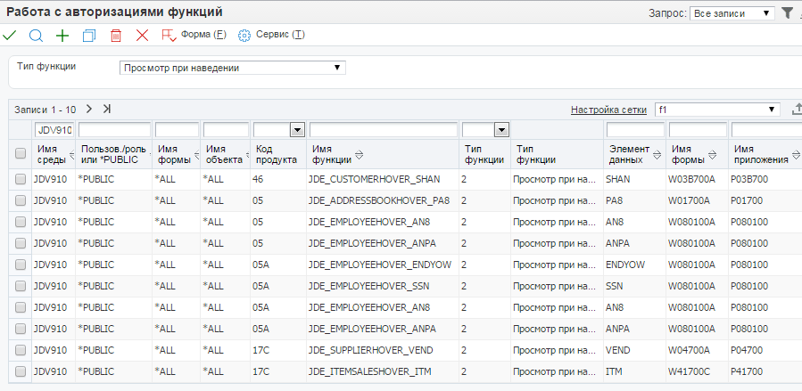Click the Find magnifier icon in toolbar

[36, 36]
